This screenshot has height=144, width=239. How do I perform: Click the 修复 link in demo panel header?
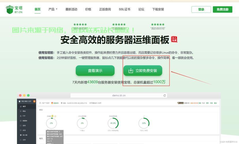coord(212,103)
